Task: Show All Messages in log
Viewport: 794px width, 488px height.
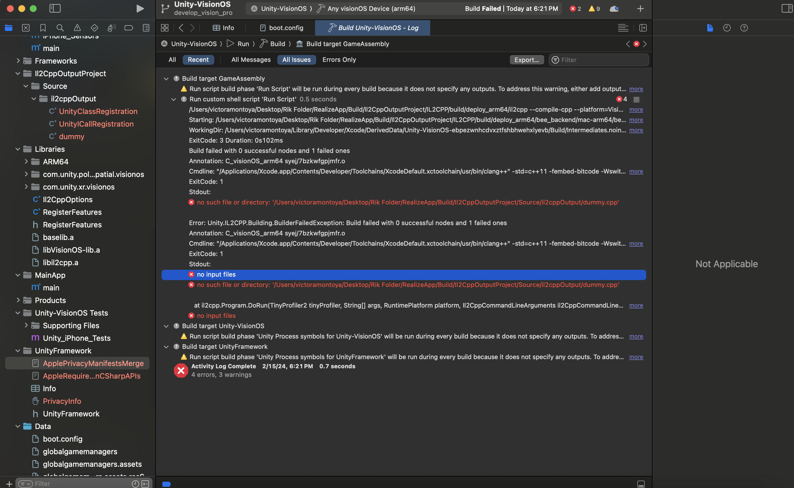Action: [x=251, y=60]
